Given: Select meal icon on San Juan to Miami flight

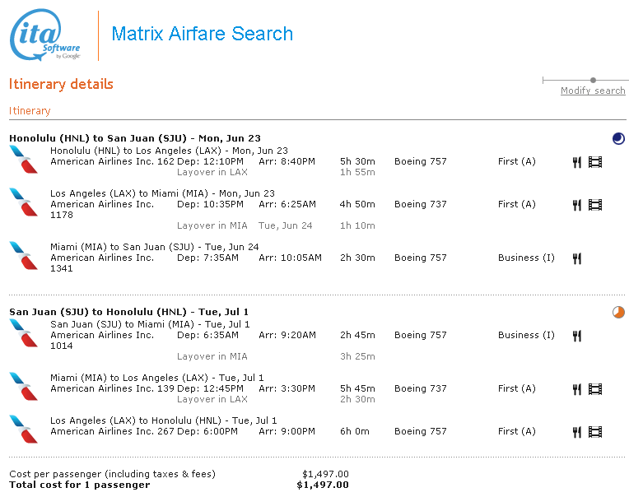Looking at the screenshot, I should pos(577,336).
